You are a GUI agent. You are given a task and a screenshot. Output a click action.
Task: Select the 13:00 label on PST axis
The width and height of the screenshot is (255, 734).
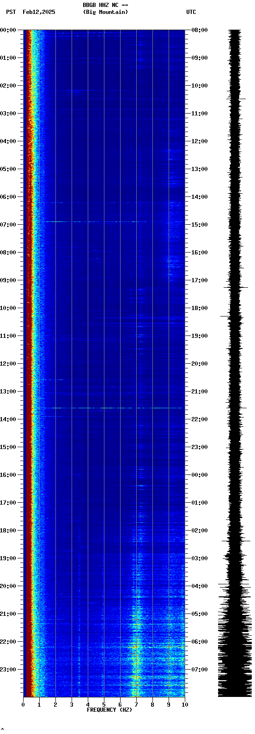[8, 392]
